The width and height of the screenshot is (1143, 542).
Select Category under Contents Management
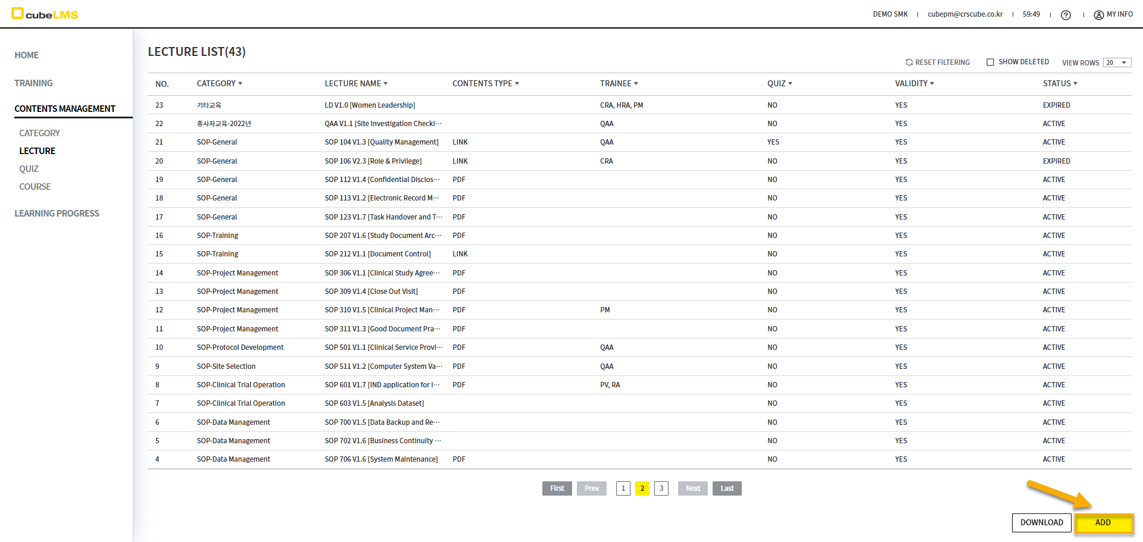(x=39, y=133)
